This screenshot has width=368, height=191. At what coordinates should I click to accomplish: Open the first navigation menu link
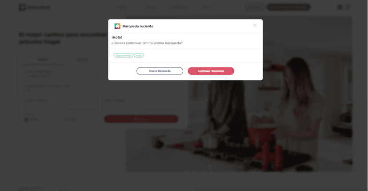tap(123, 8)
